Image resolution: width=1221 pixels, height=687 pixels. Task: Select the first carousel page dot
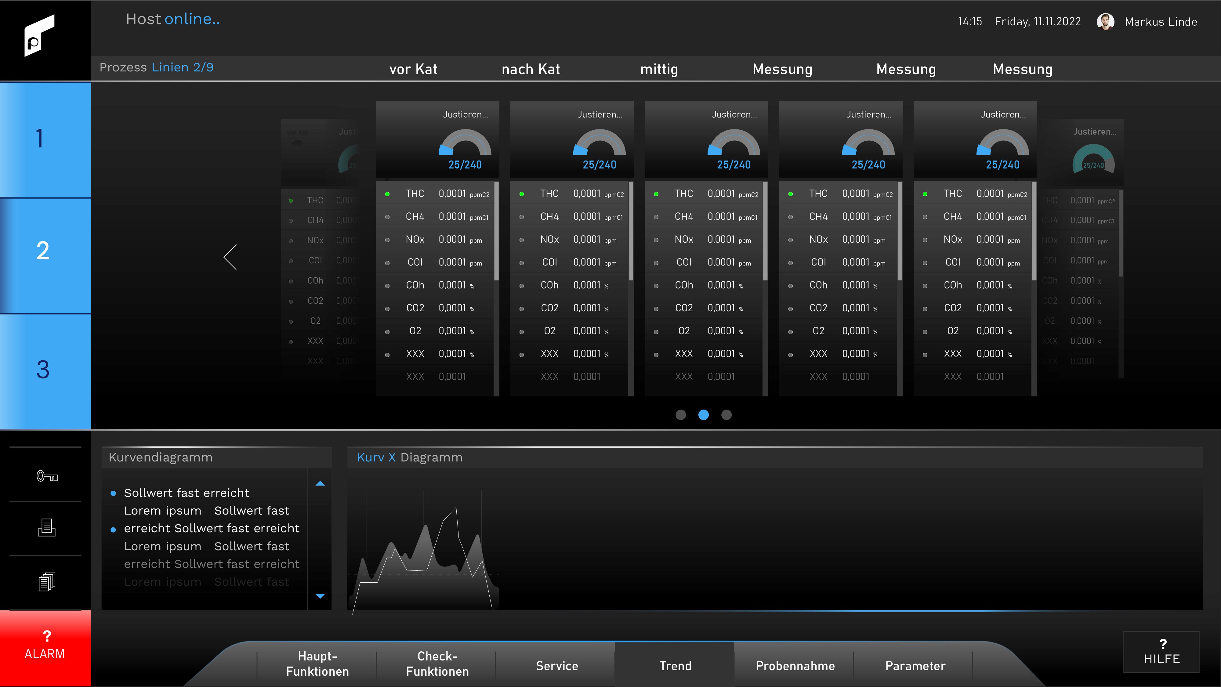tap(681, 415)
